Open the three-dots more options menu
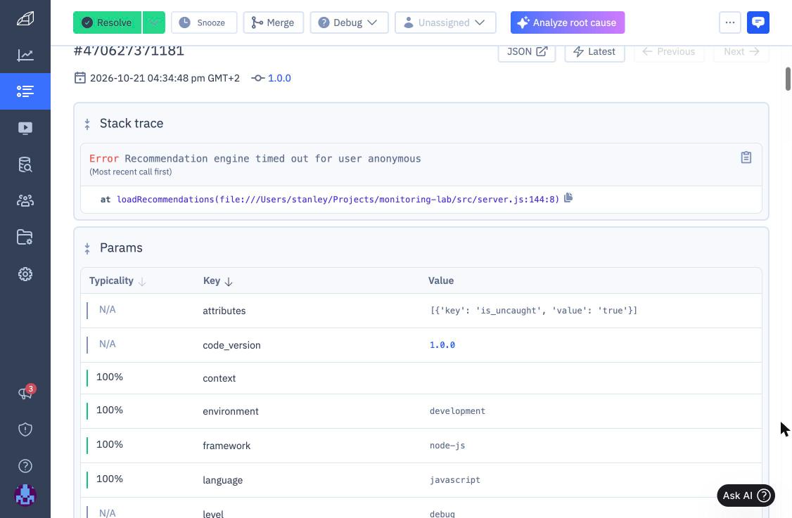The width and height of the screenshot is (792, 518). click(730, 22)
